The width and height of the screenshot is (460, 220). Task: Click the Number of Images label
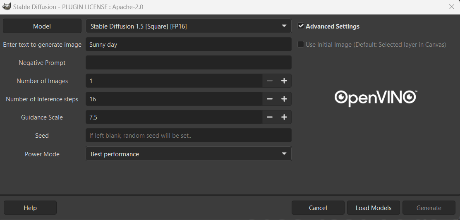coord(42,81)
